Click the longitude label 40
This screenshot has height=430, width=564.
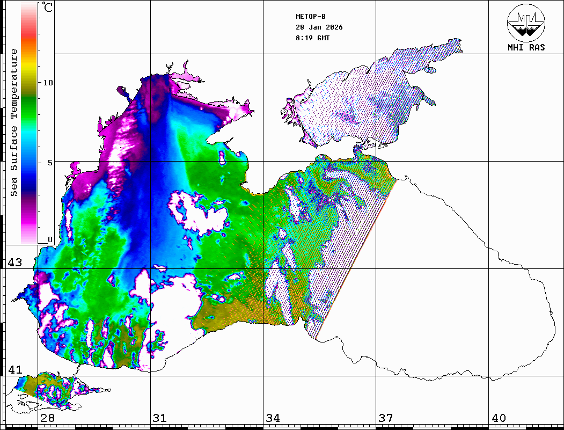pos(499,418)
